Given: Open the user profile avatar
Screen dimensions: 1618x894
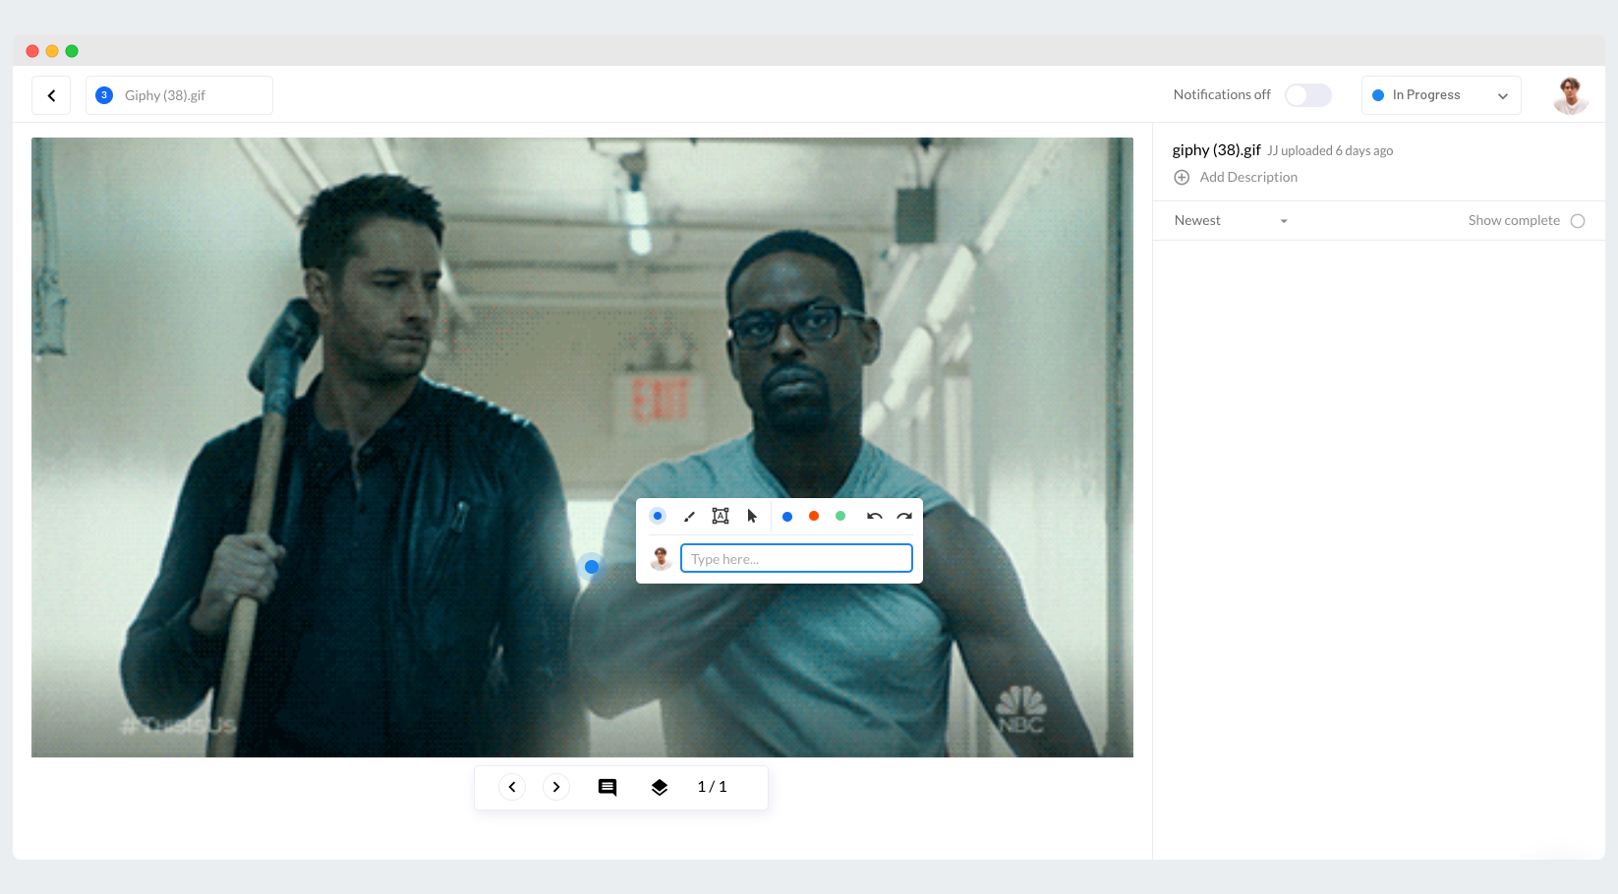Looking at the screenshot, I should (x=1570, y=95).
